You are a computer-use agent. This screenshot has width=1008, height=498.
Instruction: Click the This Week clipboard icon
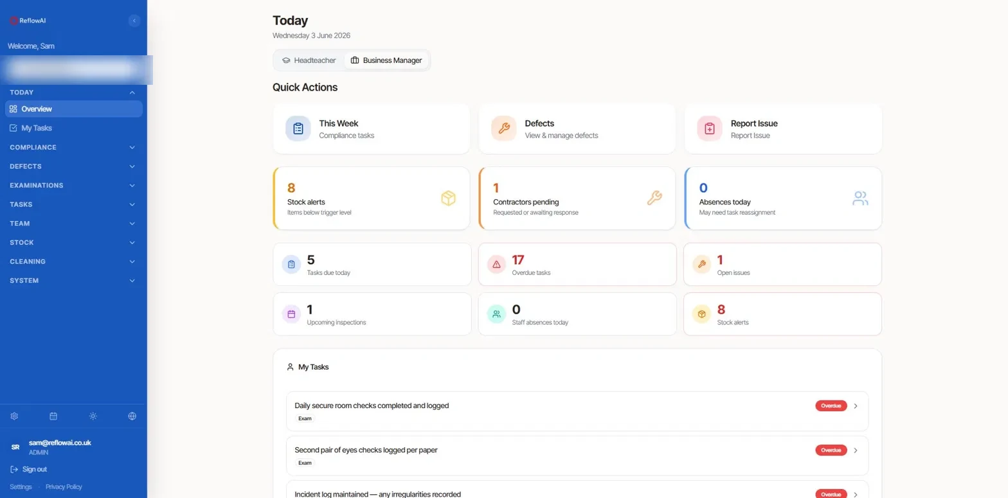[298, 129]
